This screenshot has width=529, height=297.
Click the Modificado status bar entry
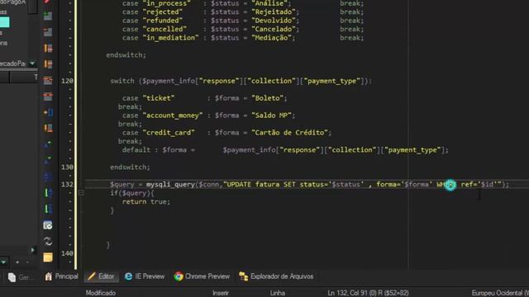point(101,293)
